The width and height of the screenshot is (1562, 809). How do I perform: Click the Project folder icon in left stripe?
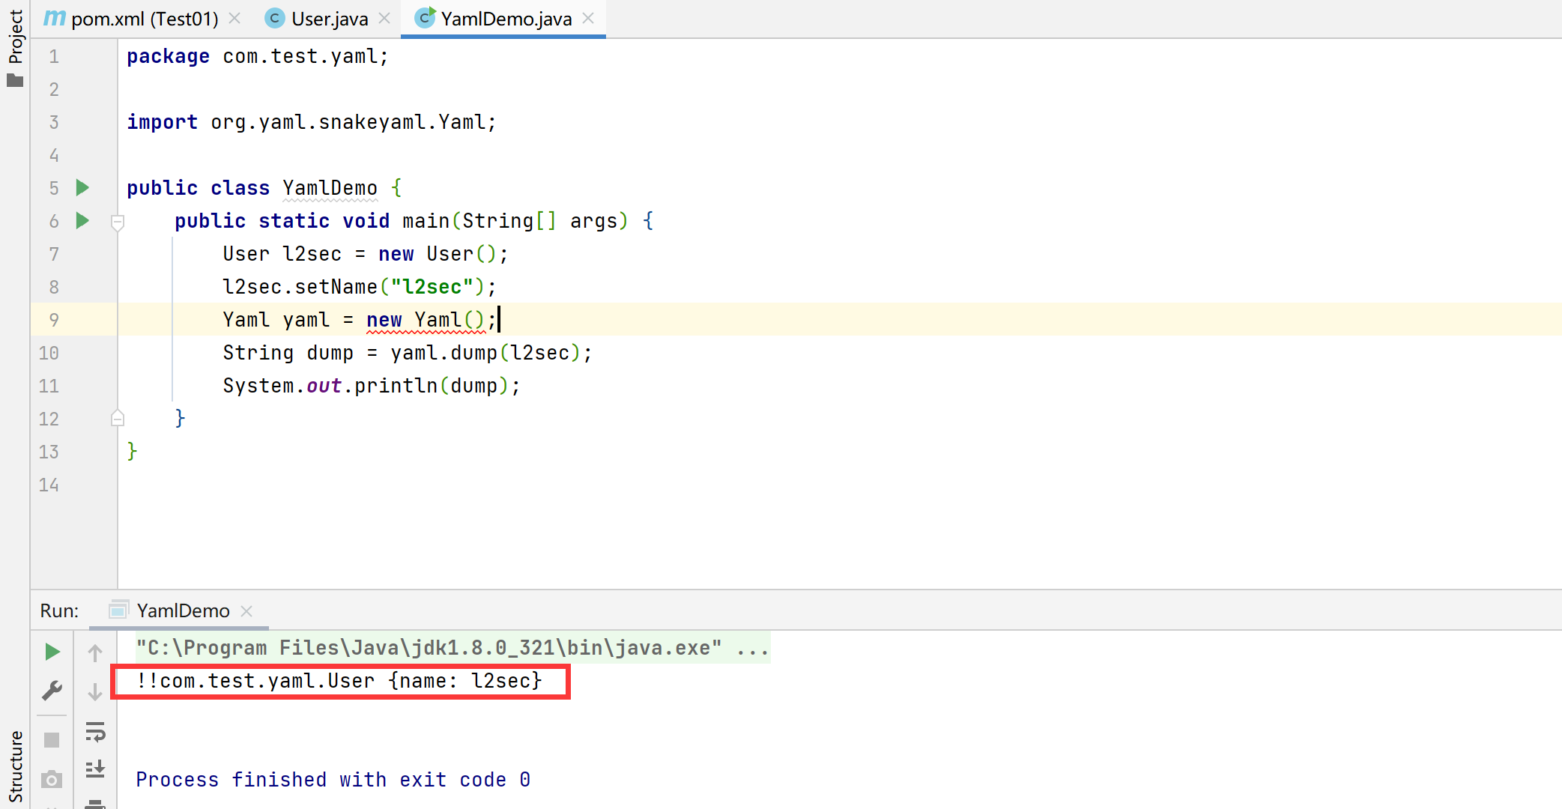coord(15,80)
